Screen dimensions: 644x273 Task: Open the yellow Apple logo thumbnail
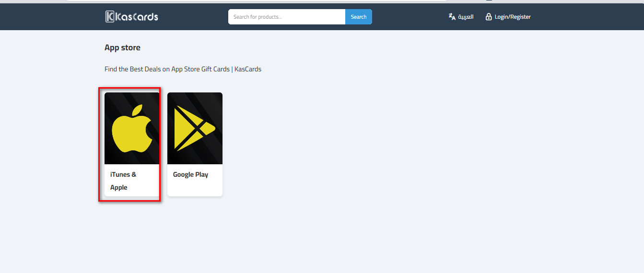tap(132, 128)
